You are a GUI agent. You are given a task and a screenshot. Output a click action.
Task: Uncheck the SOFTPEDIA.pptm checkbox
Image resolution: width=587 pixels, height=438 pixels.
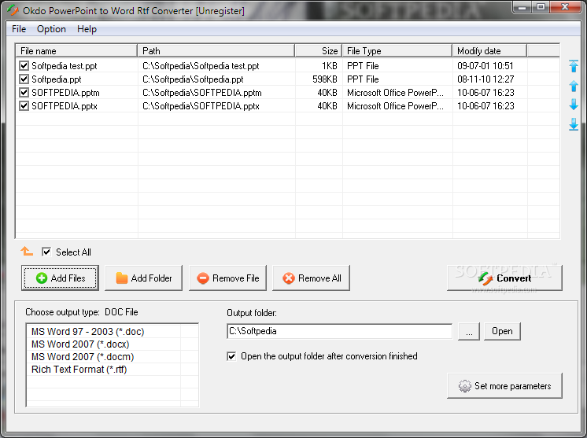(24, 92)
